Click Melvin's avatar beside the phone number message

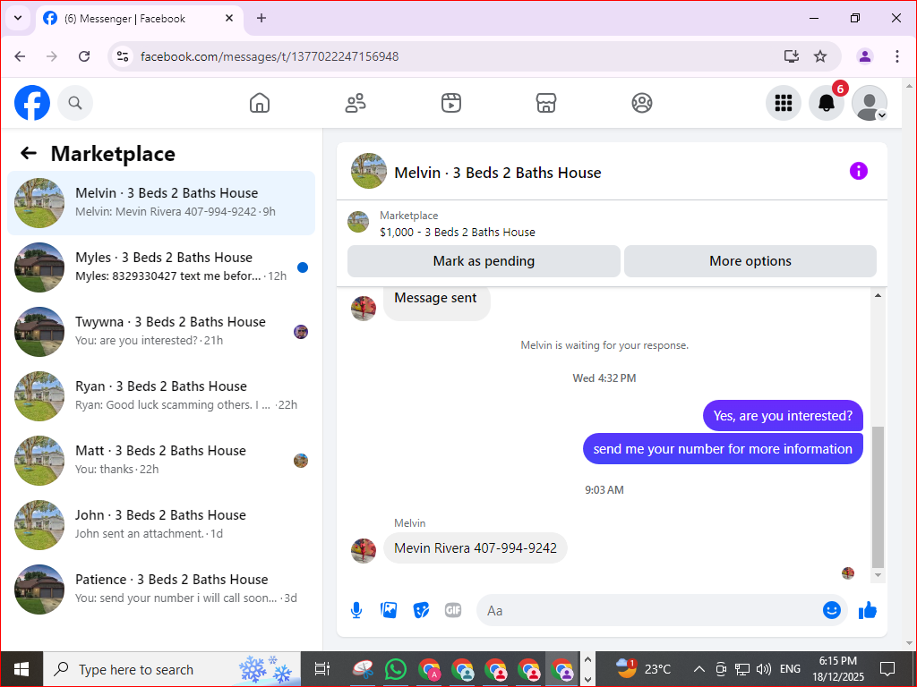[364, 550]
